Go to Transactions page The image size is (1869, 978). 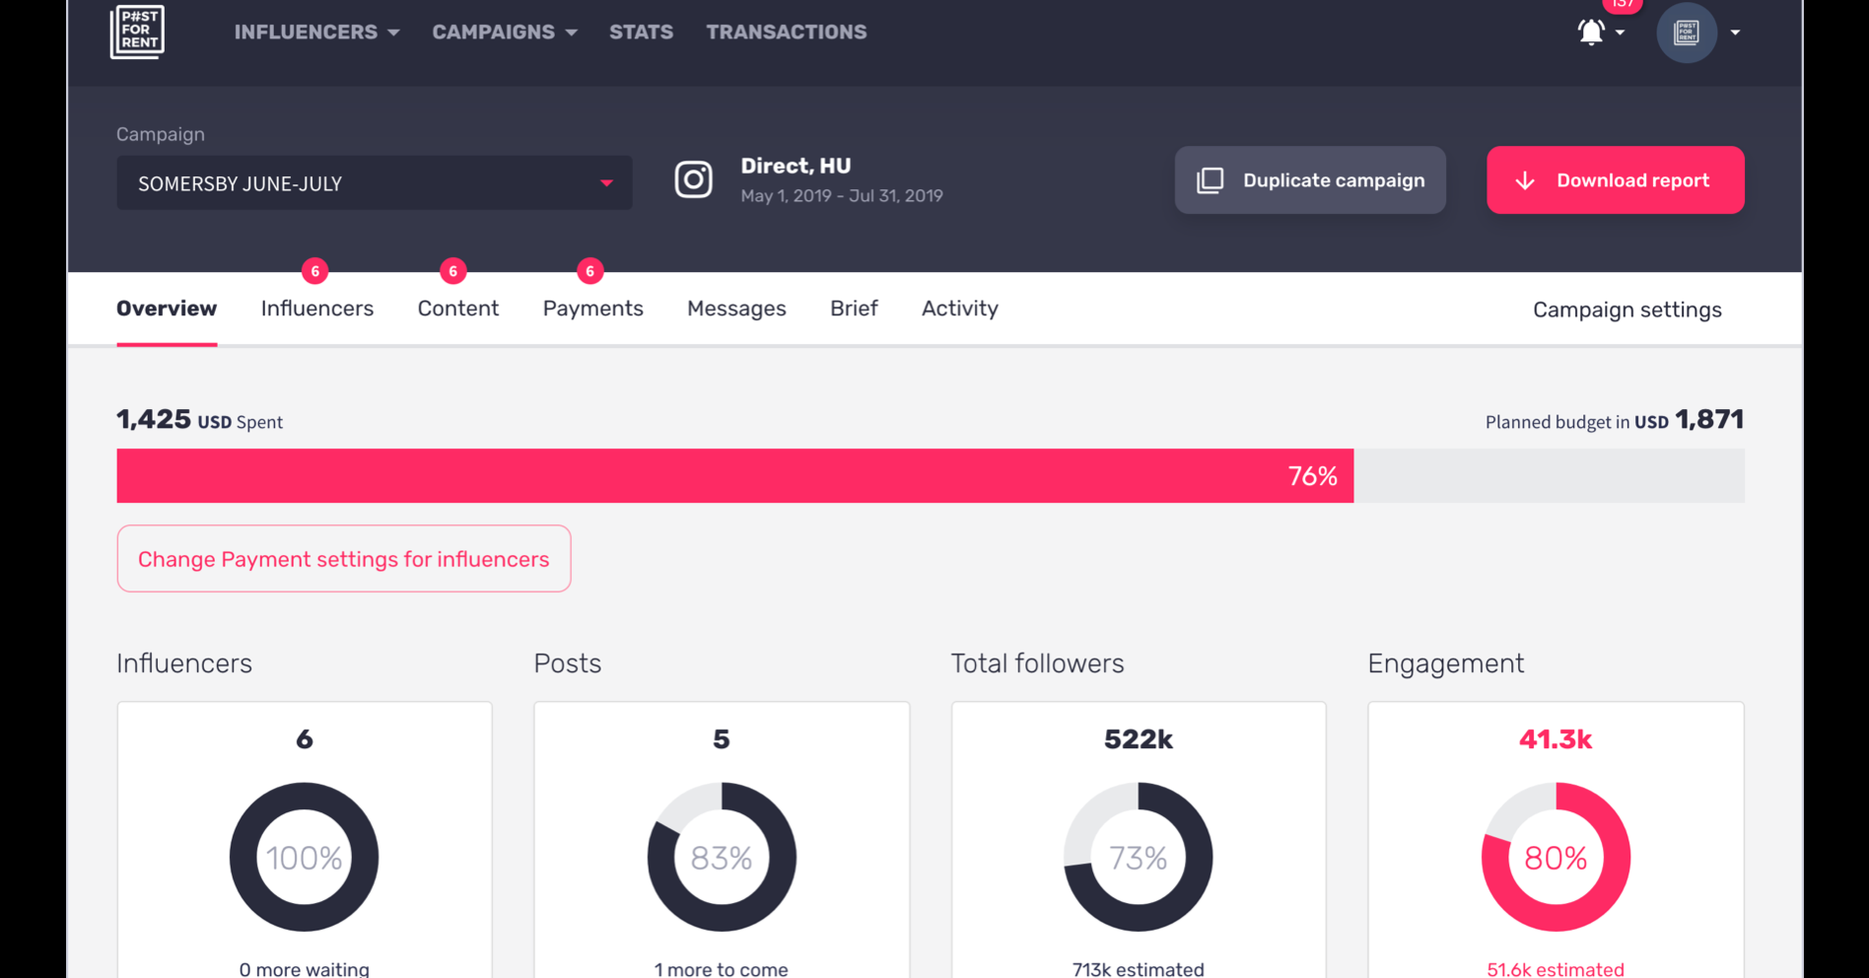786,33
